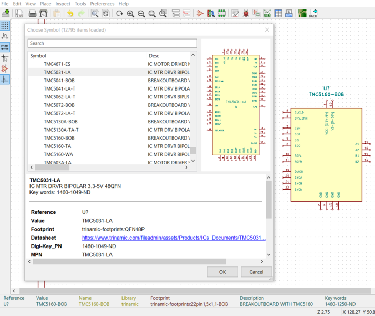
Task: Open the Footprint Editor icon
Action: coord(222,13)
